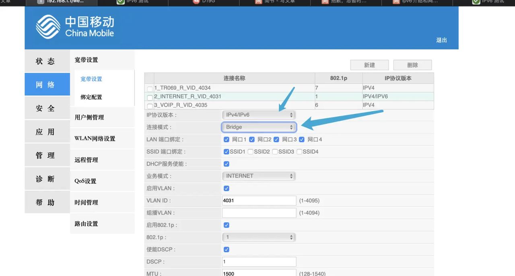
Task: Expand the IP协议版本 IPv4/IPv6 dropdown
Action: click(259, 114)
